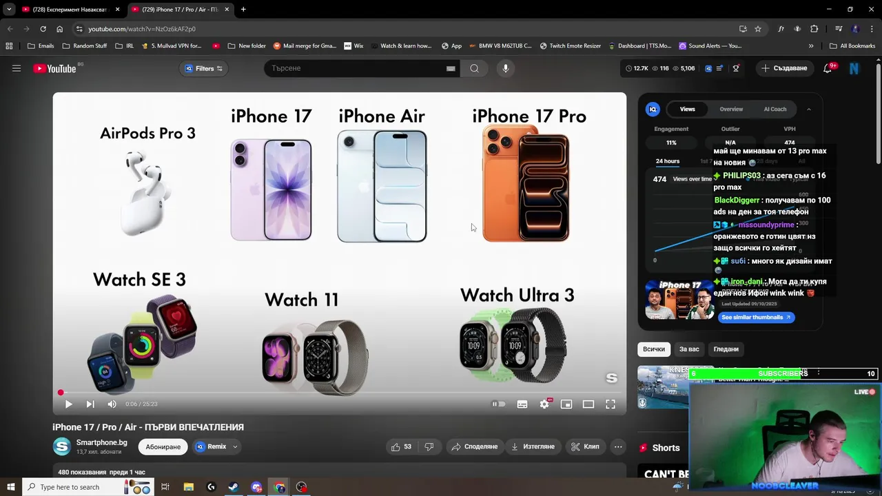The image size is (882, 496).
Task: Expand the browser tab search dropdown
Action: [x=9, y=10]
